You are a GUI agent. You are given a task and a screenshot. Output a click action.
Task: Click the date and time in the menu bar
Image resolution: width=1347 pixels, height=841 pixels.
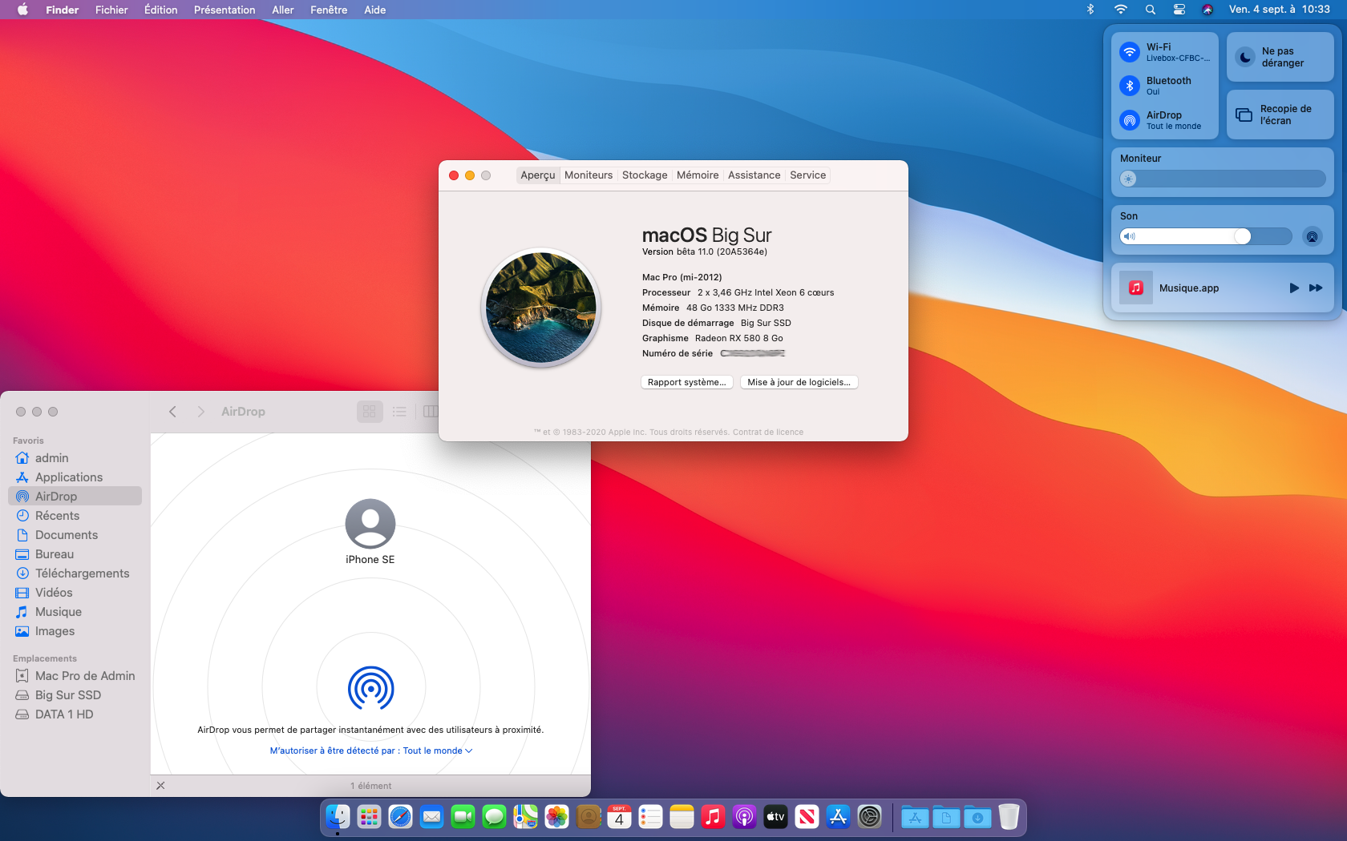coord(1280,10)
